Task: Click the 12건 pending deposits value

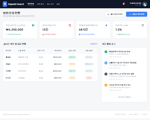Action: tap(45, 30)
